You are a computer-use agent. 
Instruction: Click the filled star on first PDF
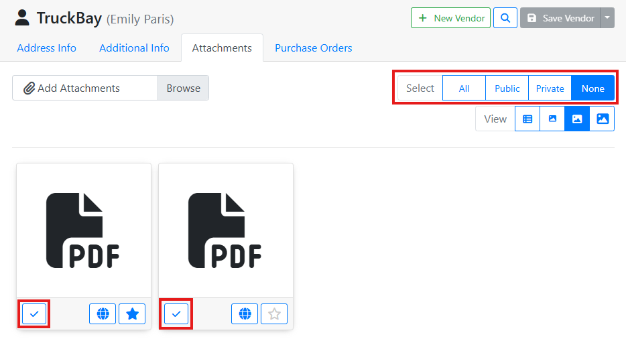click(132, 314)
